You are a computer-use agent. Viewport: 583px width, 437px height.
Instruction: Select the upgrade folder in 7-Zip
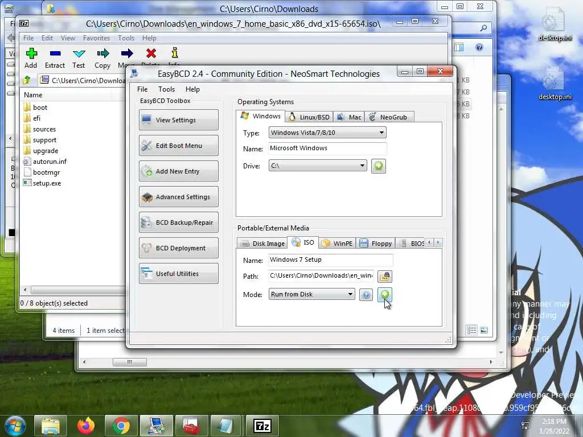pos(40,150)
